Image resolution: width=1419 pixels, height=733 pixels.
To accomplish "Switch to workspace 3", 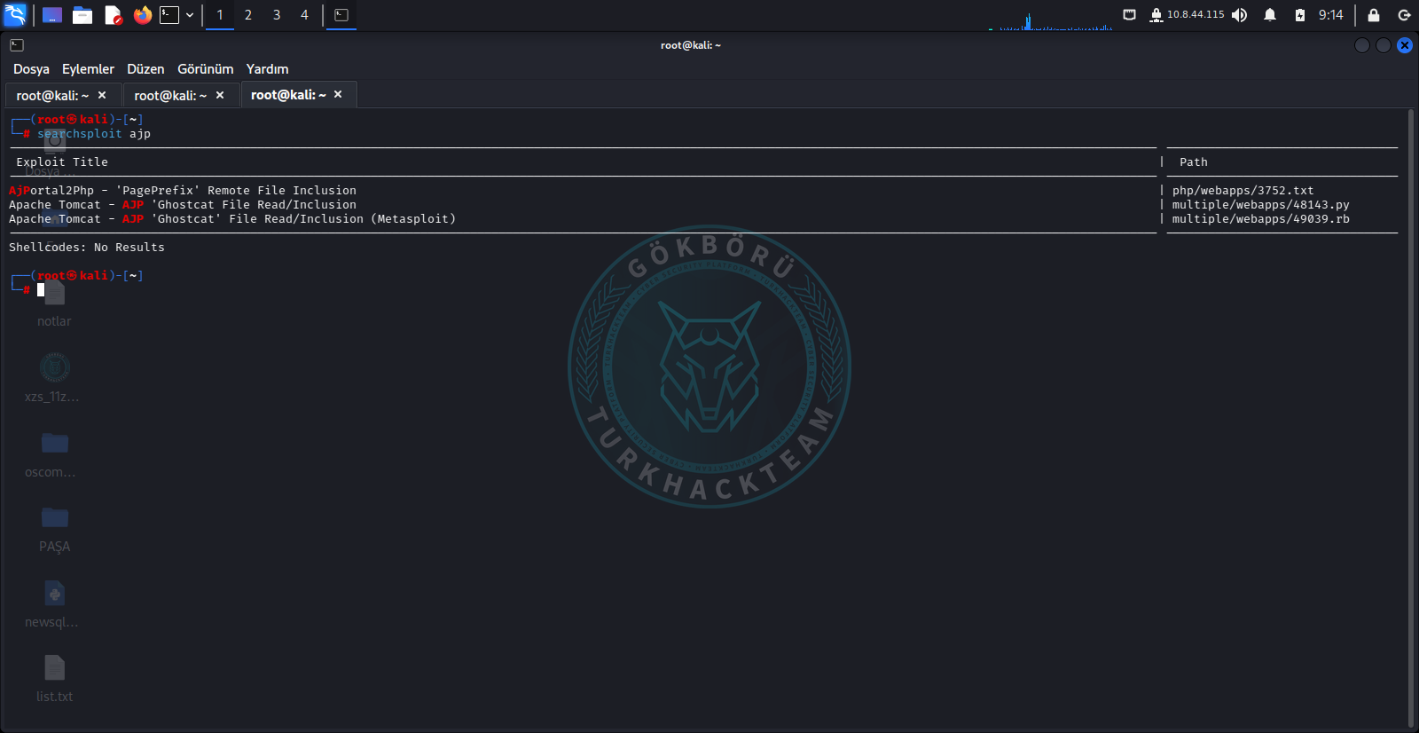I will 277,15.
